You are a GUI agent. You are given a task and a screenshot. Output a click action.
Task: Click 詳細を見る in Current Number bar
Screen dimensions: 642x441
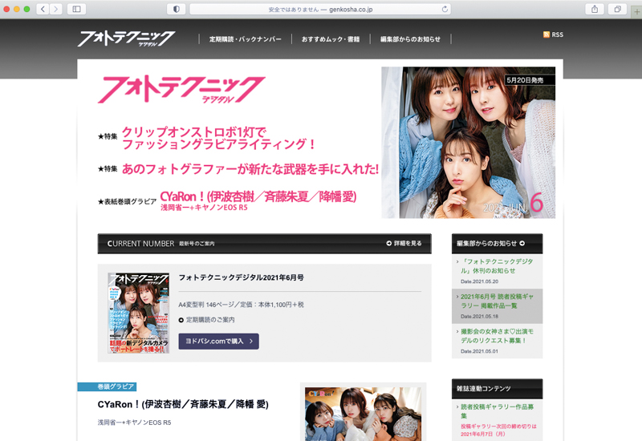coord(404,244)
